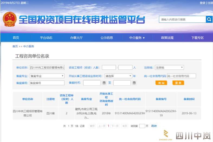213x142 pixels.
Task: Open 办事大厅 in navigation bar
Action: tap(76, 38)
